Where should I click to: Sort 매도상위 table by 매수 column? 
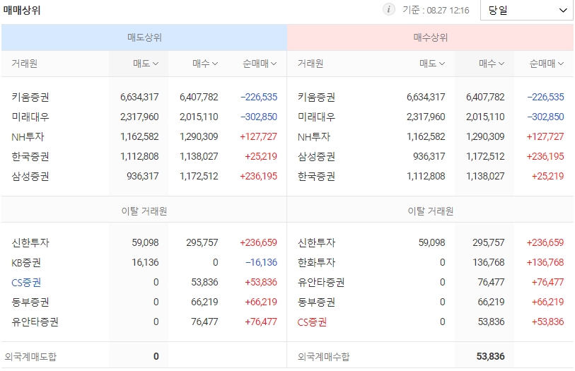[x=205, y=64]
